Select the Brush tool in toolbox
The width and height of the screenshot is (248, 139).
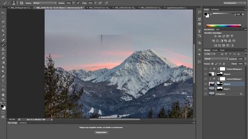click(3, 45)
